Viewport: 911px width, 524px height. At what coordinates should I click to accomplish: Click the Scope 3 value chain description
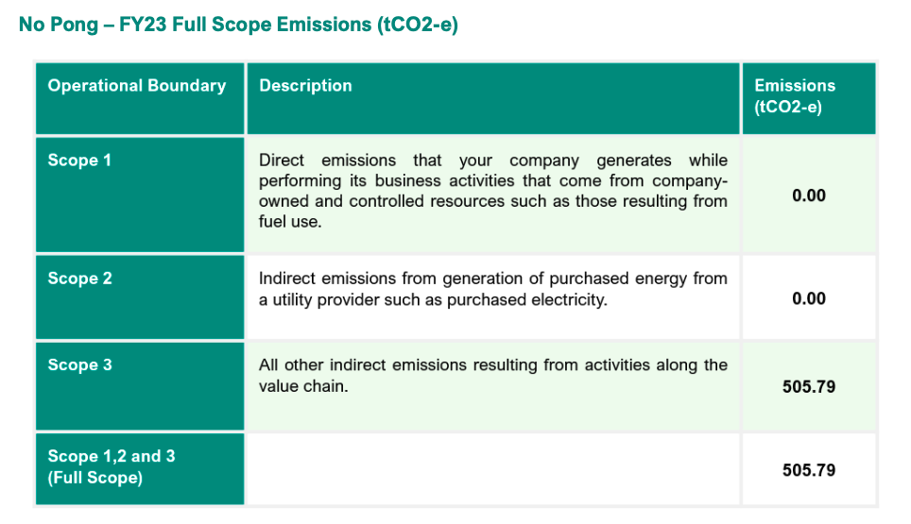(x=492, y=376)
